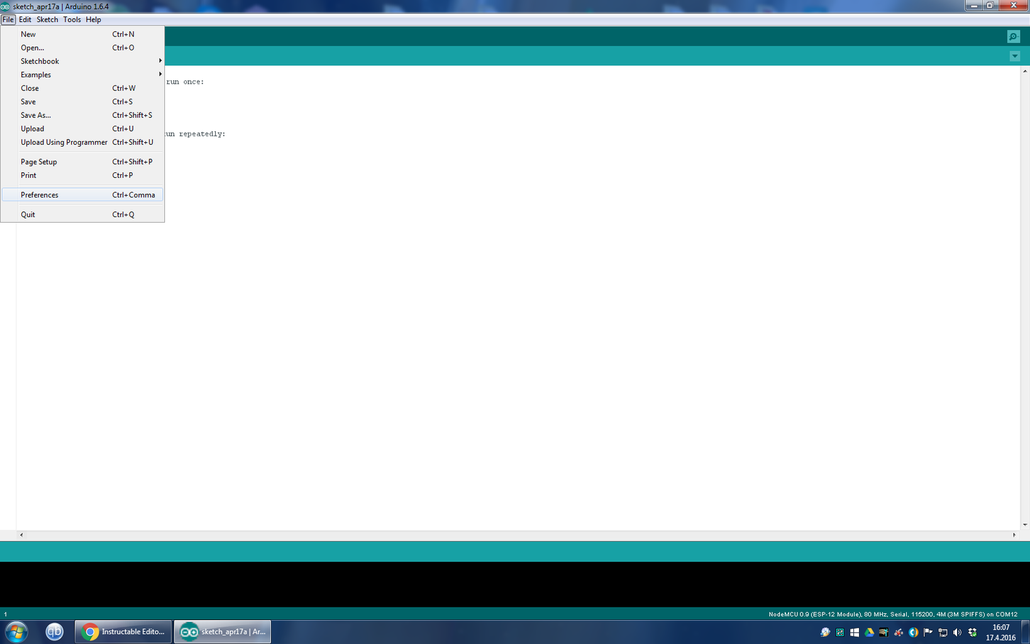The image size is (1030, 644).
Task: Open Preferences from the File menu
Action: (x=82, y=195)
